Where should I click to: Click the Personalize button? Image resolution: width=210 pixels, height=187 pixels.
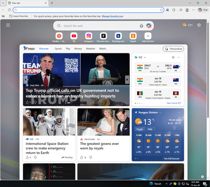point(173,49)
